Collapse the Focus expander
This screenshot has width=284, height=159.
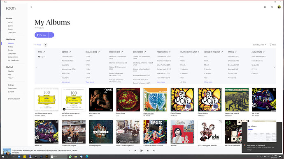pyautogui.click(x=38, y=45)
